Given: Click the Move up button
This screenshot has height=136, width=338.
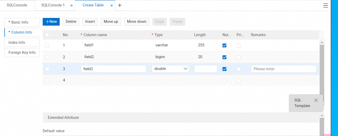Looking at the screenshot, I should tap(111, 22).
